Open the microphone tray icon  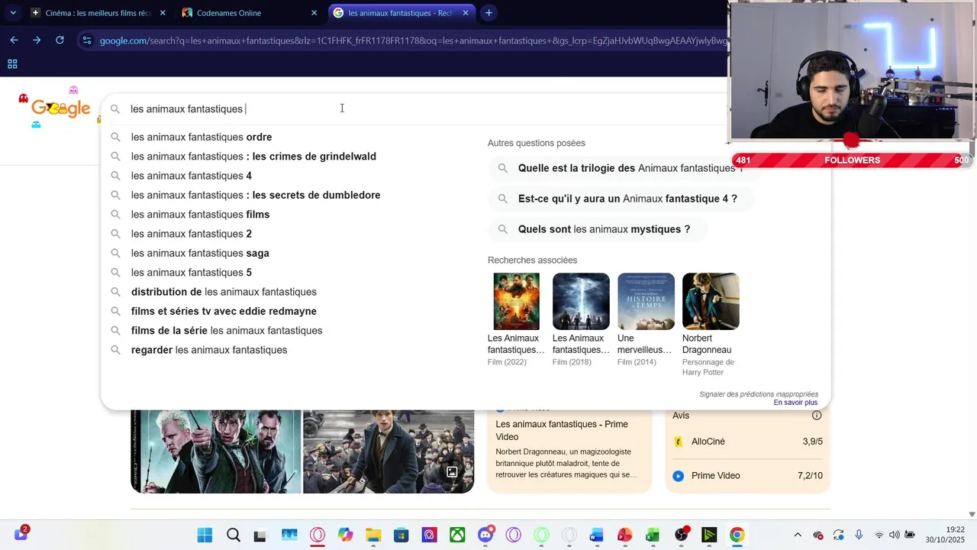click(x=859, y=535)
